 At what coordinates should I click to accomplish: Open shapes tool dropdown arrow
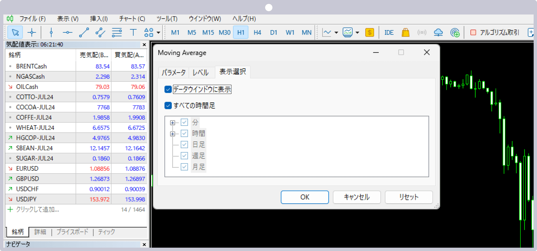tap(158, 33)
